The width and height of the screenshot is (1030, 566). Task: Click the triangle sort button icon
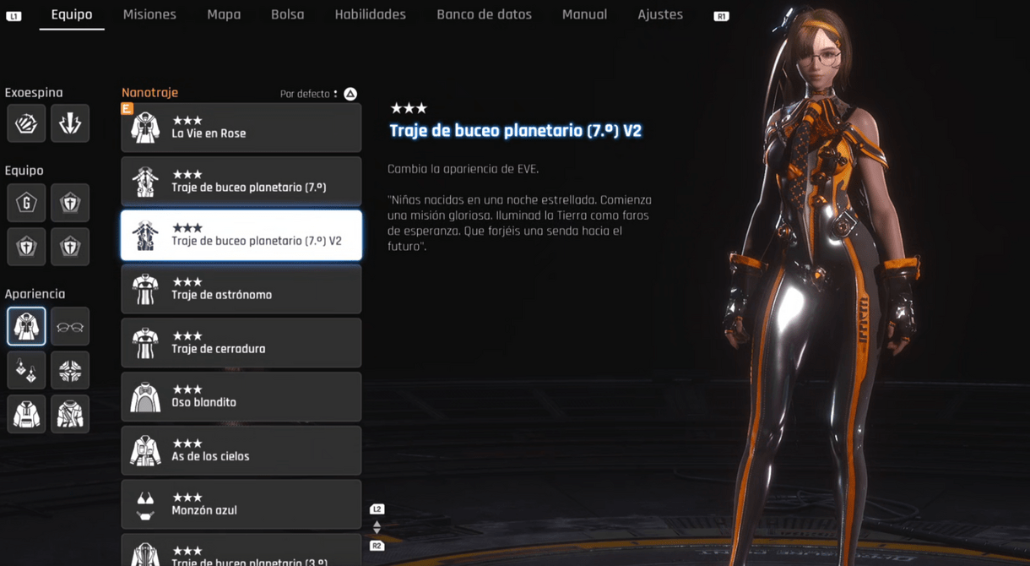point(350,94)
